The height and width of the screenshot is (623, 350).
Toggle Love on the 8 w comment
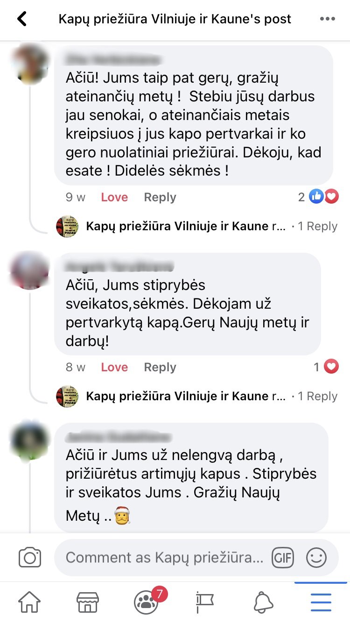point(114,368)
